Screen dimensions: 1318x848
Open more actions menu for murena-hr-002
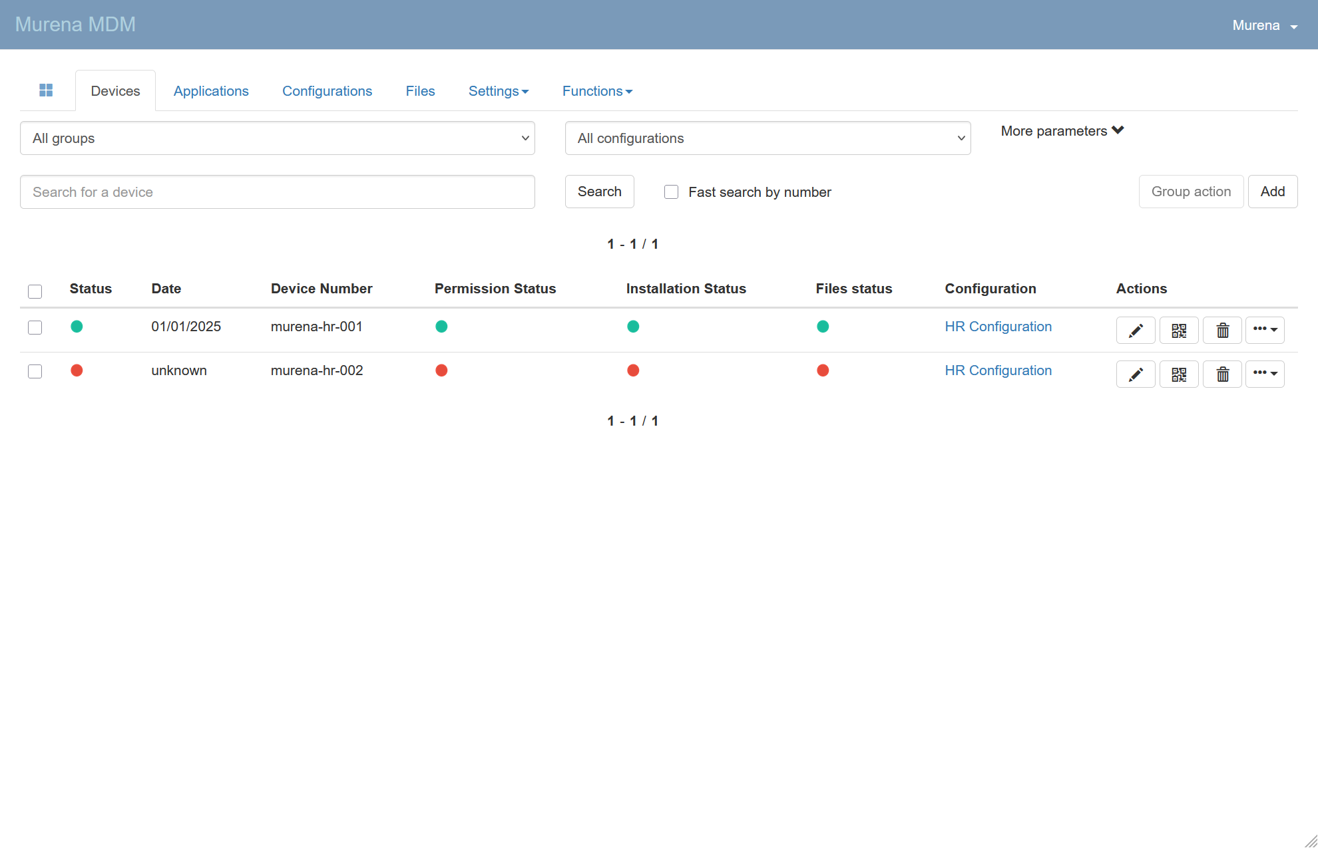point(1265,374)
